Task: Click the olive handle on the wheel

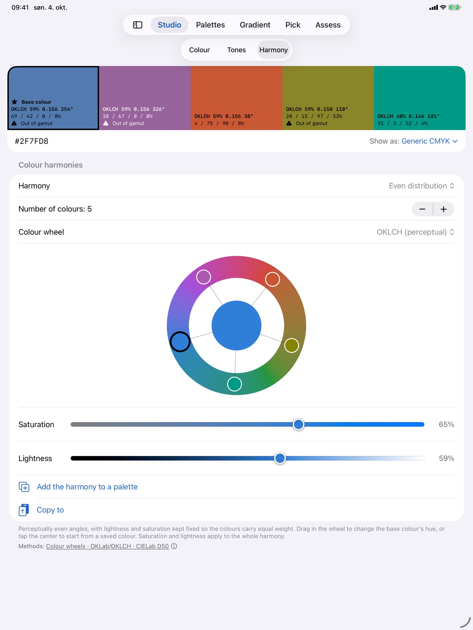Action: pos(291,345)
